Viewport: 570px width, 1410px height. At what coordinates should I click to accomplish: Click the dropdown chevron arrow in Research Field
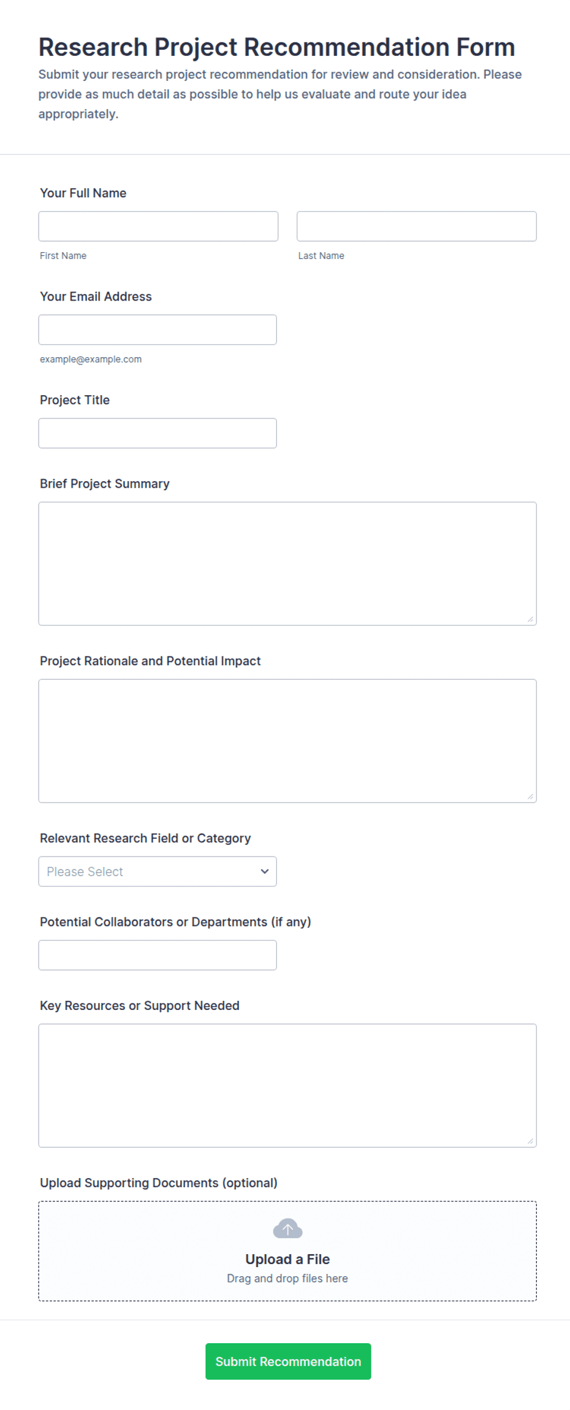coord(265,871)
